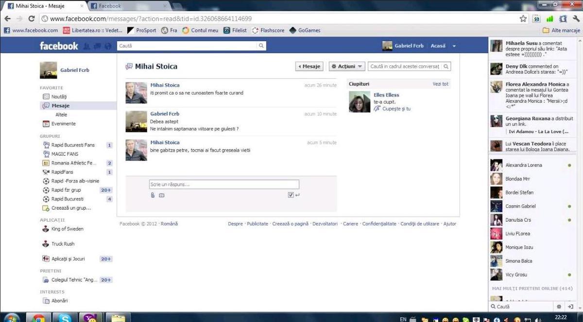Open the Acțiuni dropdown menu
Screen dimensions: 583x322
[346, 66]
